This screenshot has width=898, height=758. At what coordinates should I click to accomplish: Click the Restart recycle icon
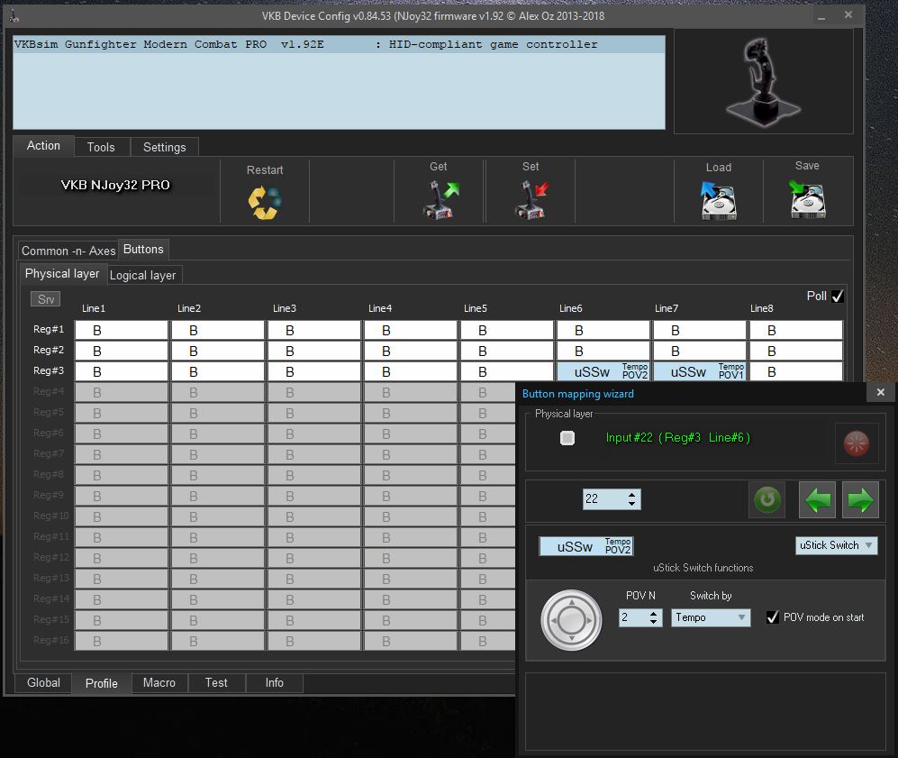(265, 202)
